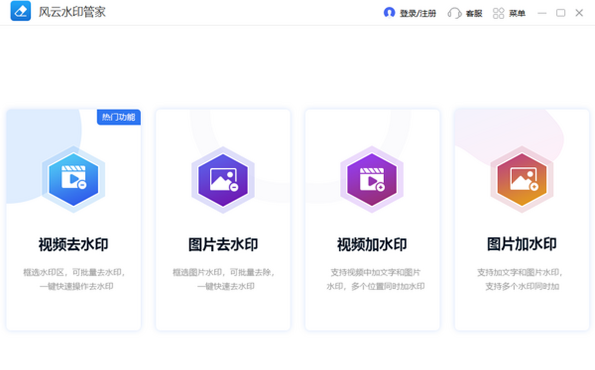Screen dimensions: 595x370
Task: Click the 热门功能 hot feature badge
Action: click(119, 117)
